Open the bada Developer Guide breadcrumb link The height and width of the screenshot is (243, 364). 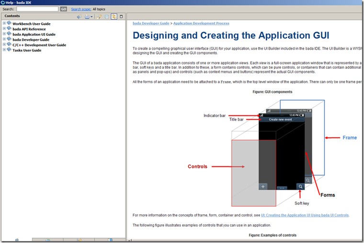click(151, 23)
